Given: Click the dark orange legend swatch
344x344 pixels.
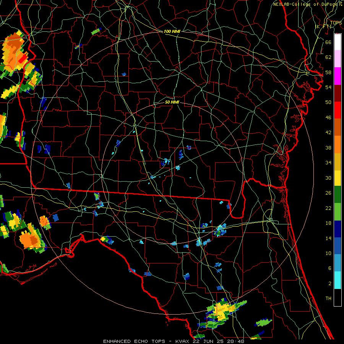Looking at the screenshot, I should coord(338,127).
